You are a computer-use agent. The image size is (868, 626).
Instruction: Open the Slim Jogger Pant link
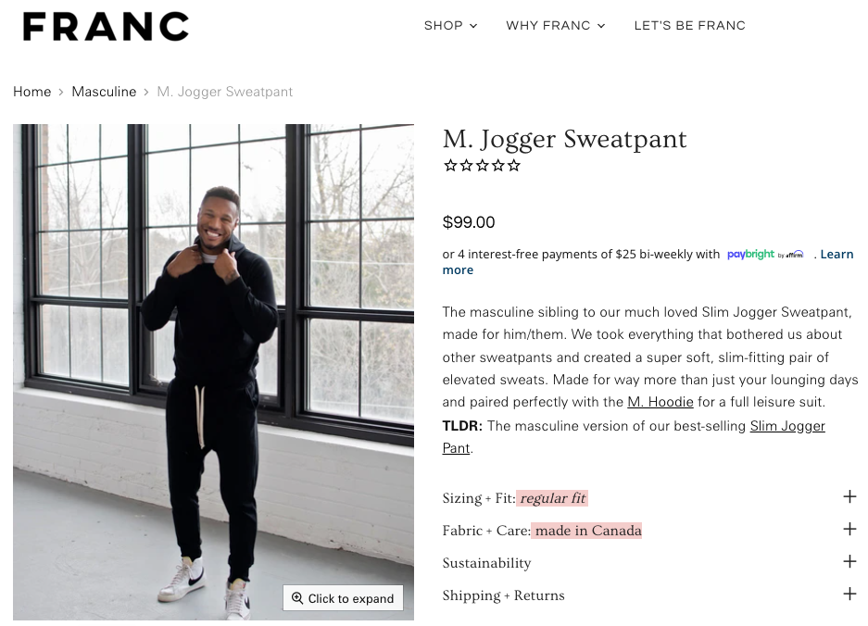point(786,426)
